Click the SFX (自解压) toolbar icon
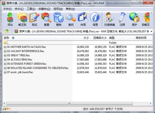 click(146, 19)
